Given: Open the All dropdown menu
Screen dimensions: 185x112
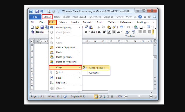Looking at the screenshot, I should (x=33, y=22).
